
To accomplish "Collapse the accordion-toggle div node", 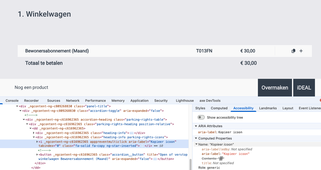I will point(20,111).
